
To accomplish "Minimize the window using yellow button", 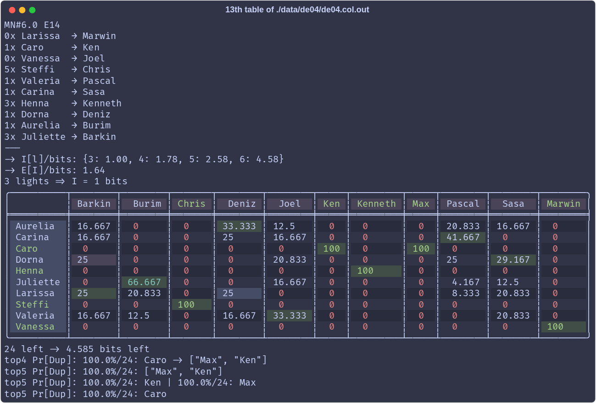I will [x=22, y=10].
